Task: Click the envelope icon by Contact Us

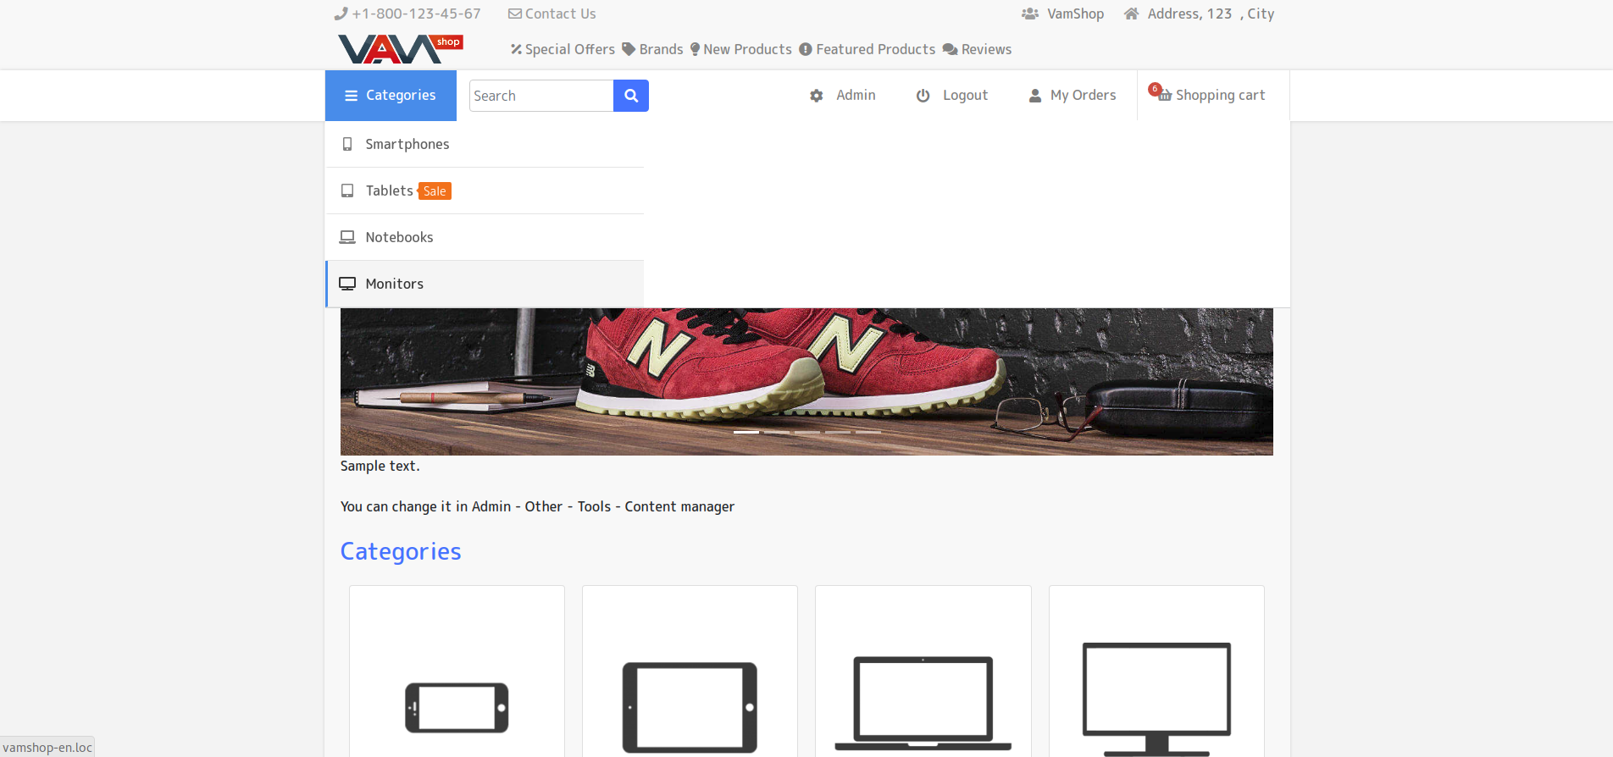Action: point(514,14)
